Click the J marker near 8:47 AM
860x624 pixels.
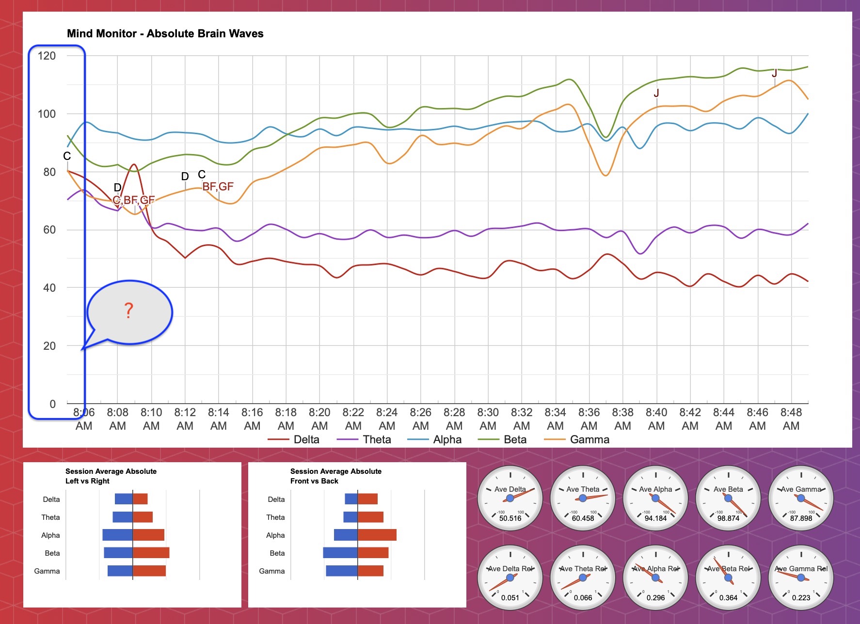click(x=774, y=73)
